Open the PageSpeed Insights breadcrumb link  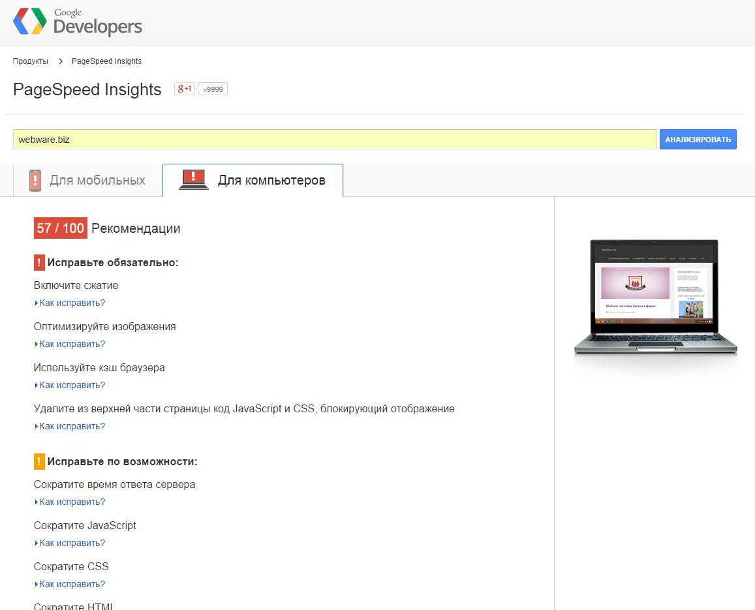[x=106, y=61]
